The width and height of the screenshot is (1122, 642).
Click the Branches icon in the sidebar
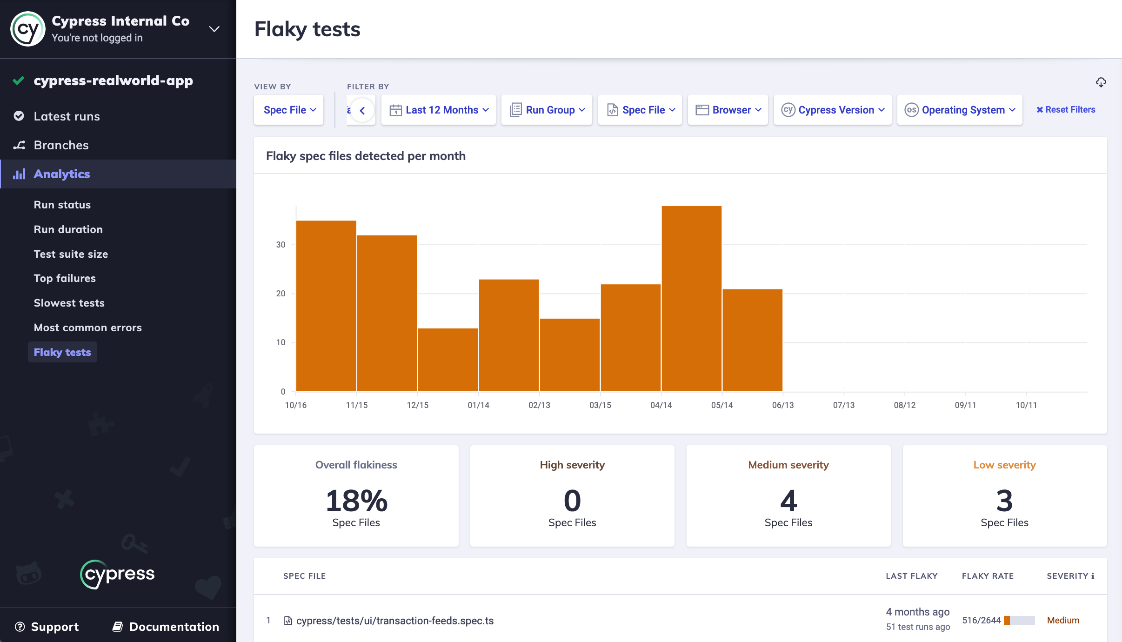pos(19,145)
